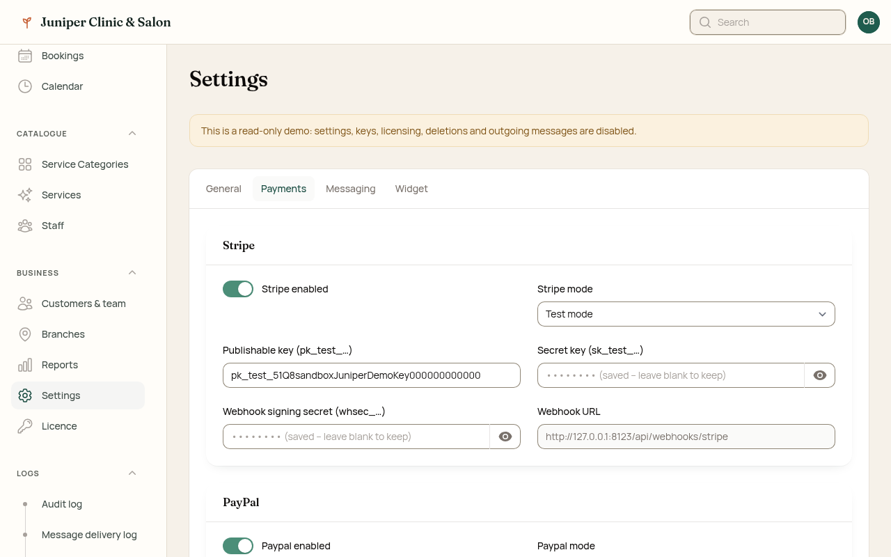
Task: Collapse the Catalogue sidebar section
Action: coord(132,134)
